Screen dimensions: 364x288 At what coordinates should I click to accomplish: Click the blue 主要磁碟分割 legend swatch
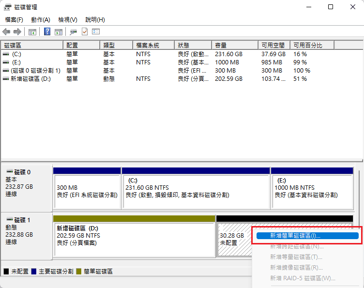[34, 271]
